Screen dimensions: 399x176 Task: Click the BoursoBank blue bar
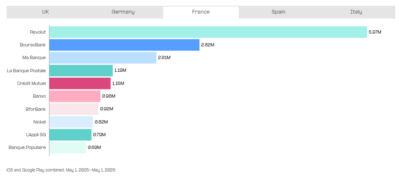pos(124,45)
